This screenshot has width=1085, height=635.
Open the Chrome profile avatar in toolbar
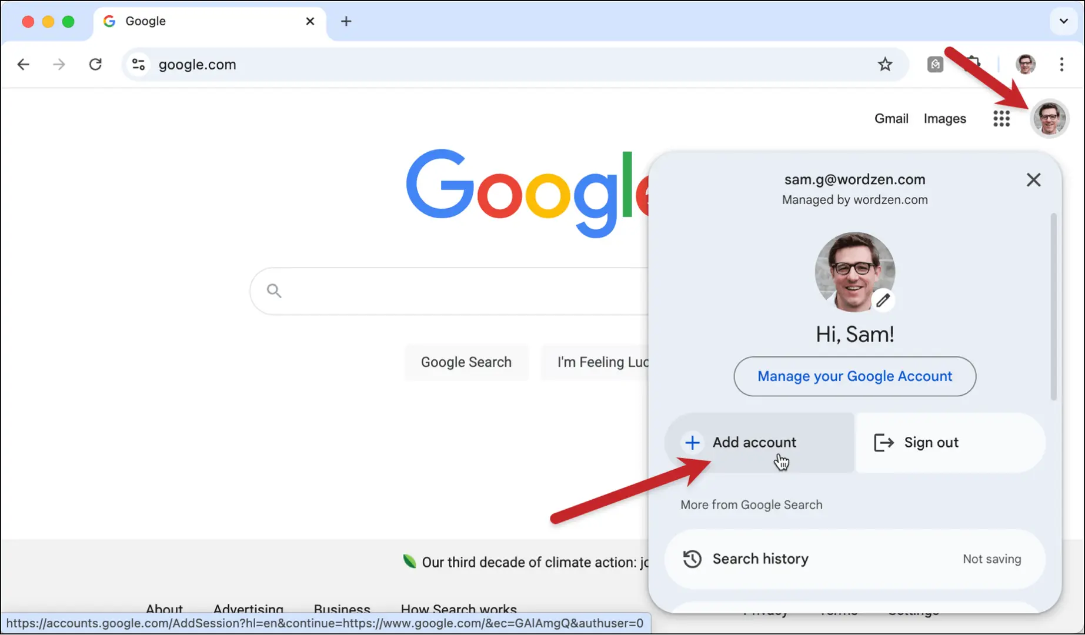pos(1026,64)
